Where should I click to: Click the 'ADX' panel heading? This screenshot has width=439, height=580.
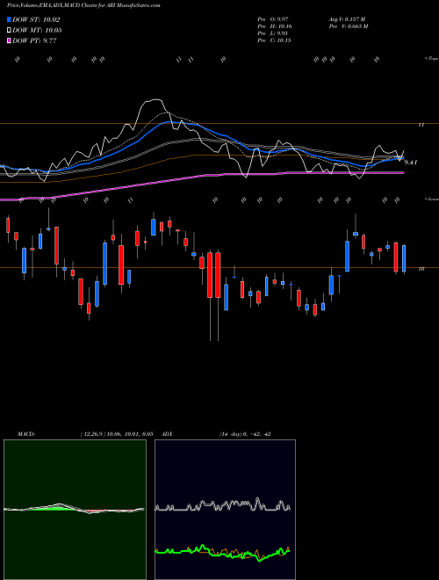[168, 434]
